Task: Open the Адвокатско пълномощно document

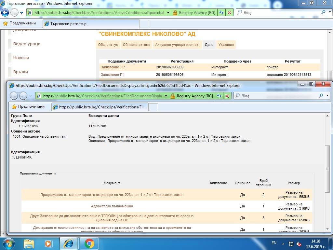Action: [112, 206]
